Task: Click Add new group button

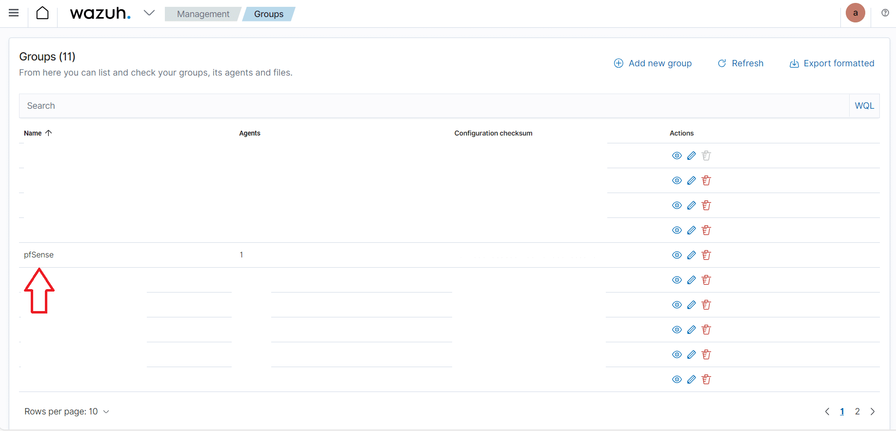Action: [x=653, y=63]
